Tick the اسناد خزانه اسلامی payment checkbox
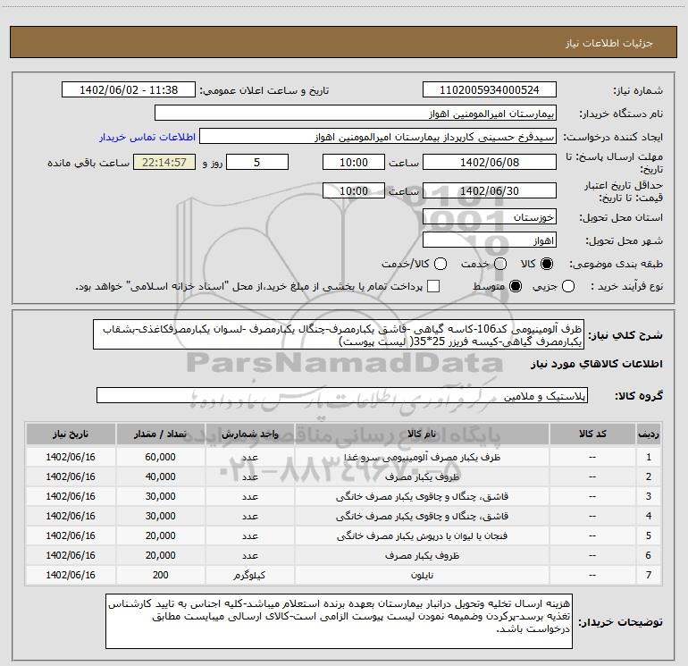688x666 pixels. pos(433,286)
